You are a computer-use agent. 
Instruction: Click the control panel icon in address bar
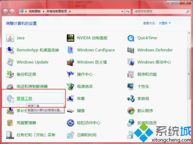click(x=22, y=11)
